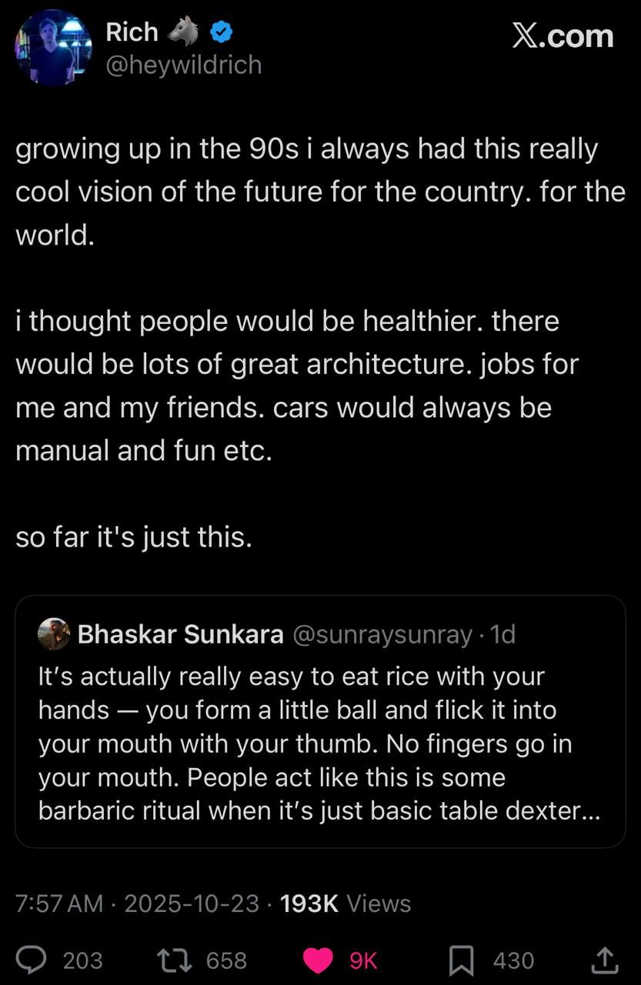This screenshot has height=985, width=641.
Task: Open the @heywildrich handle
Action: click(x=183, y=65)
